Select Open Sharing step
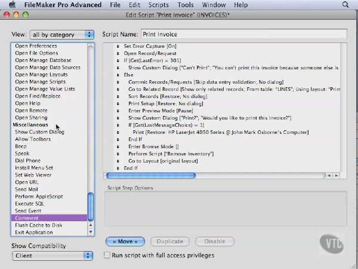Image resolution: width=358 pixels, height=269 pixels. point(49,118)
